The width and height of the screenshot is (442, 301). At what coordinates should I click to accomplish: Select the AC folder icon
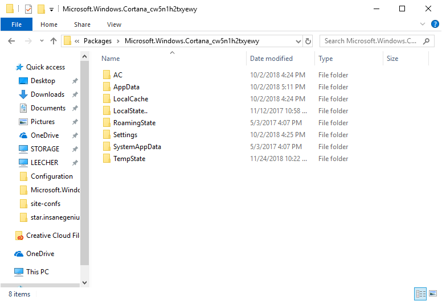coord(107,75)
